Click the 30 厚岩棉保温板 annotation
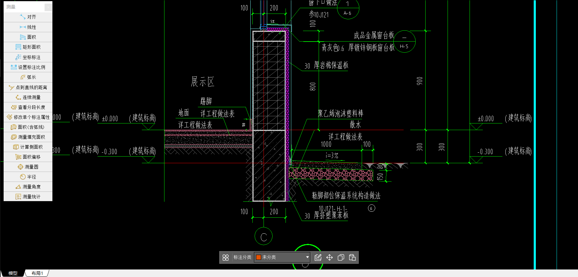The image size is (578, 277). click(x=326, y=65)
